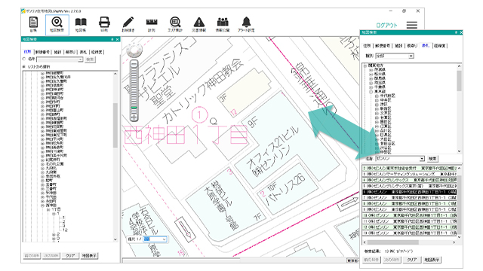The image size is (483, 271).
Task: Open the 地図検索 map search tool
Action: (57, 25)
